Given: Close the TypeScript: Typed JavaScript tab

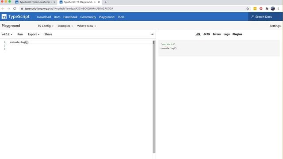Looking at the screenshot, I should pyautogui.click(x=54, y=2).
